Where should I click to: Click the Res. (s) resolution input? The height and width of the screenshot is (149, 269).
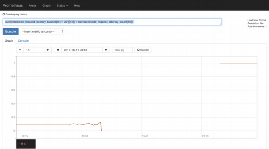(x=122, y=50)
